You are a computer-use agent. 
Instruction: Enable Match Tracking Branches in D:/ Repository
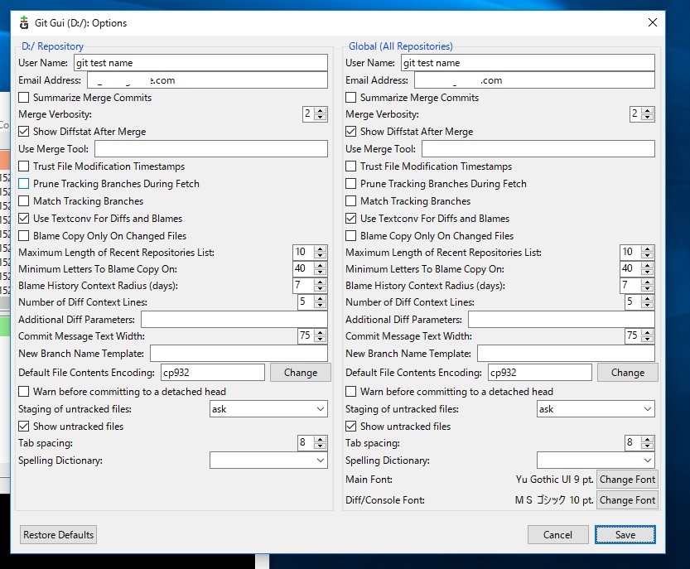[x=24, y=201]
